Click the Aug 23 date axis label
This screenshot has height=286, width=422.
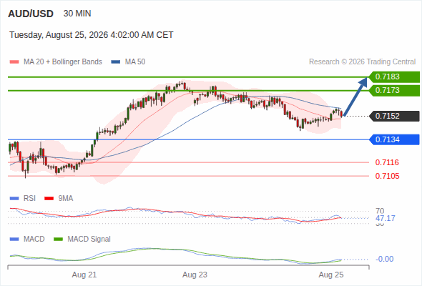(x=195, y=275)
